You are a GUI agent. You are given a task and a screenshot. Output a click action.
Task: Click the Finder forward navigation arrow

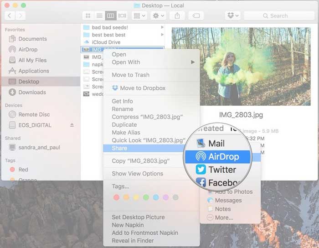coord(21,15)
